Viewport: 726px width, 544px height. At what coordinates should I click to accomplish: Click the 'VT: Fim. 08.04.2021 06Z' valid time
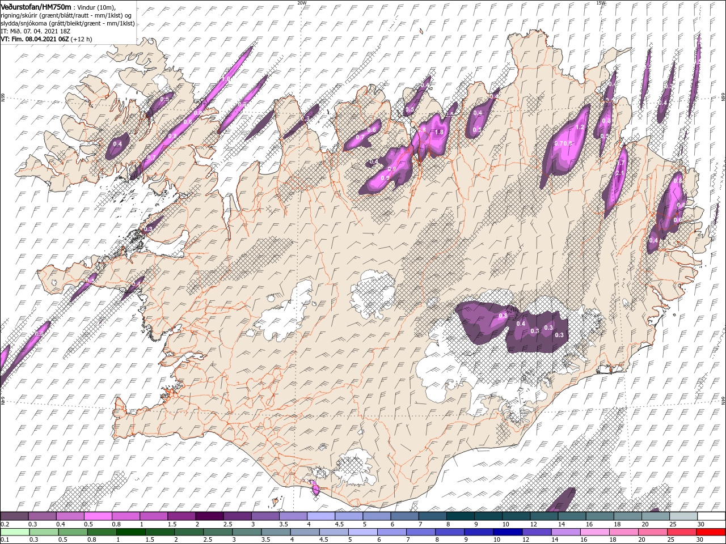coord(35,39)
